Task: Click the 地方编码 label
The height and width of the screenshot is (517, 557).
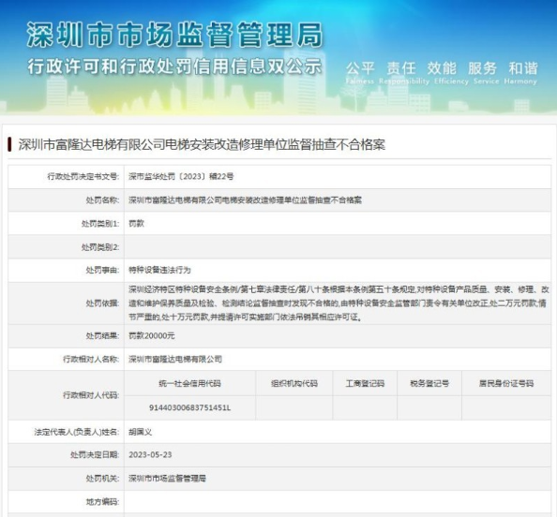Action: click(x=102, y=502)
